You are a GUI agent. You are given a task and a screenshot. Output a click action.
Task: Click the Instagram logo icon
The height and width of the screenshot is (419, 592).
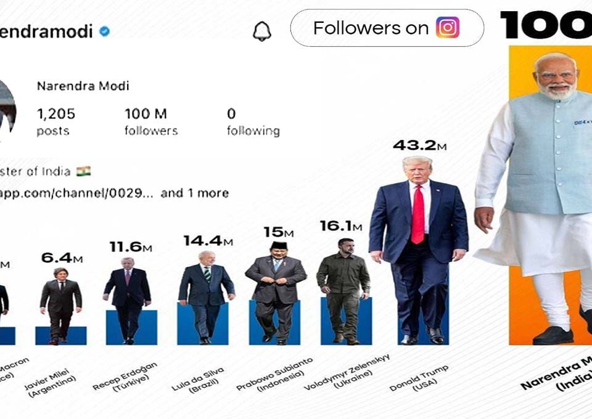[448, 28]
